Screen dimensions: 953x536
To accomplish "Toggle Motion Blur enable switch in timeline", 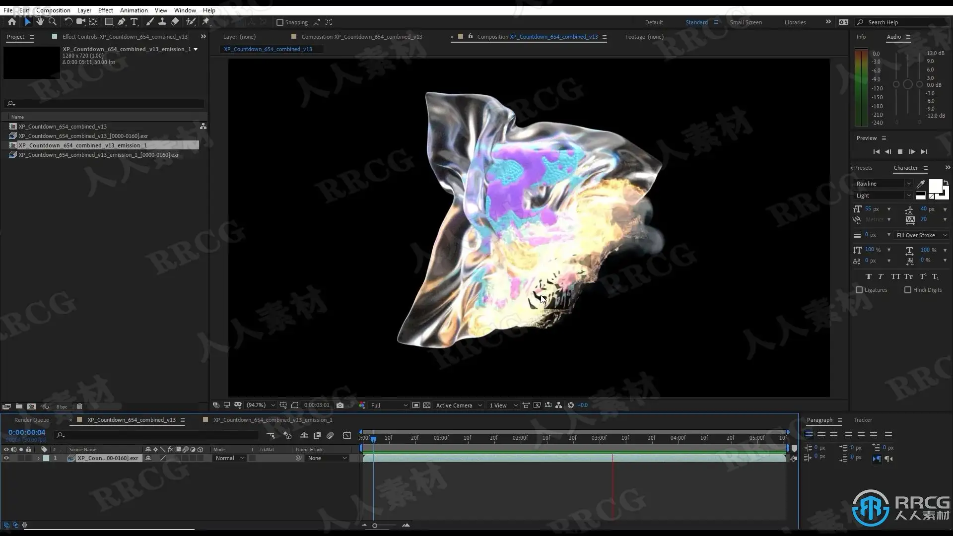I will tap(330, 435).
